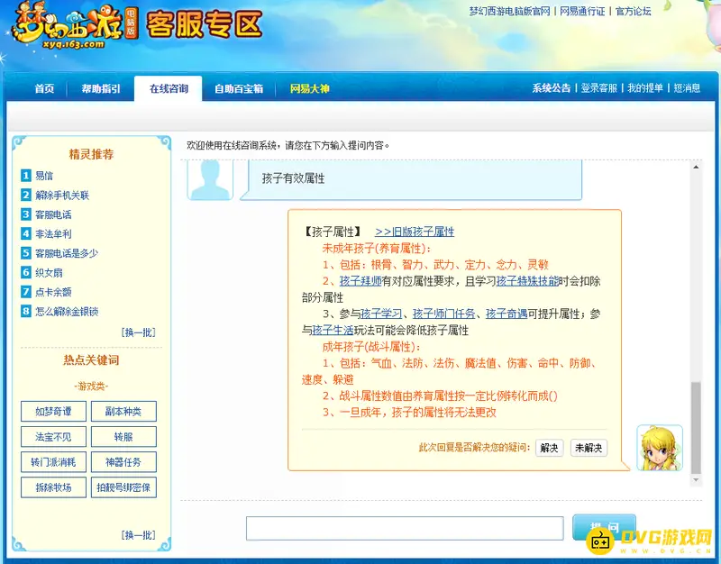Open the 网易大神 tab
Viewport: 721px width, 564px height.
tap(310, 88)
